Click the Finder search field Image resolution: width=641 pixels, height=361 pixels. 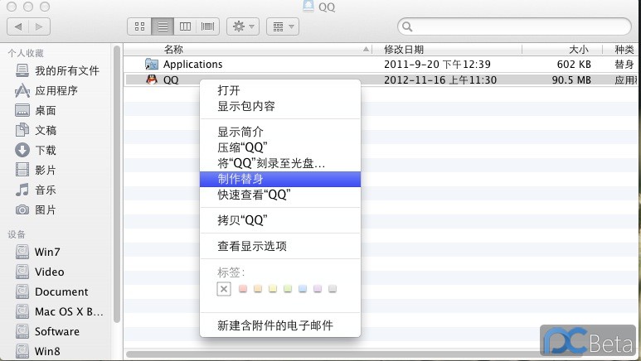pos(514,26)
